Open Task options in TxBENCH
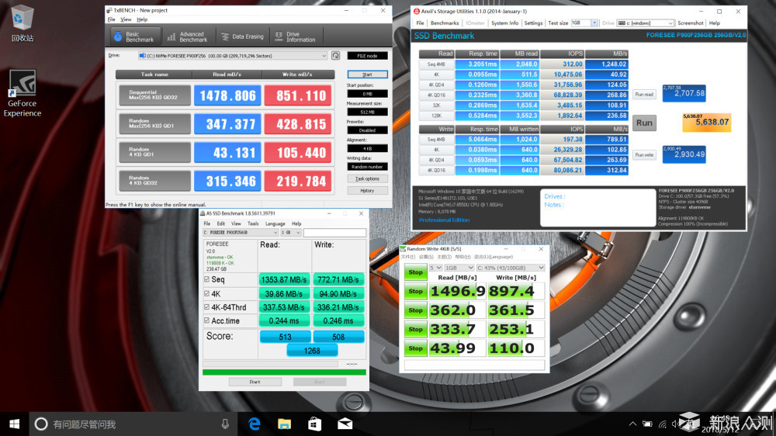776x436 pixels. click(x=367, y=178)
